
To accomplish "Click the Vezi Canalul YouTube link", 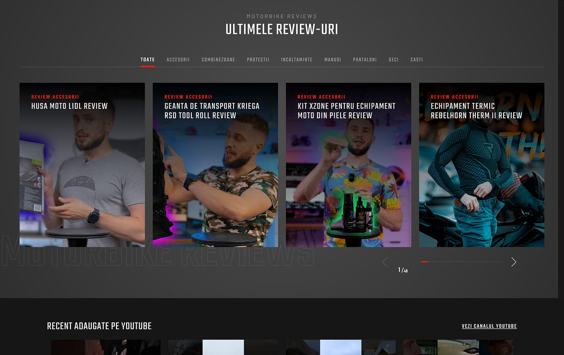I will [x=489, y=326].
